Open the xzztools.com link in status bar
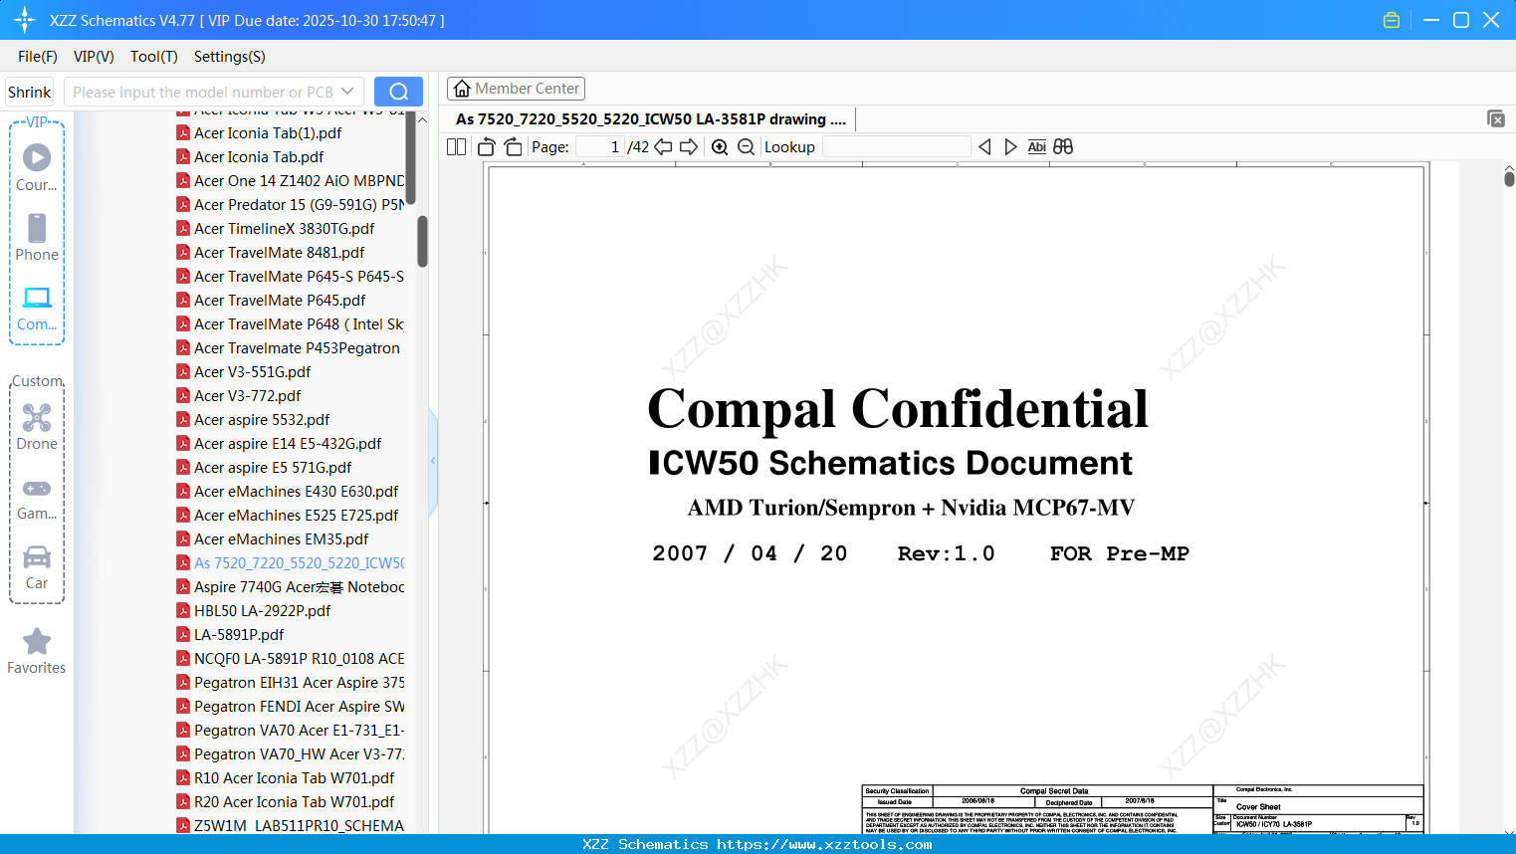The image size is (1516, 854). click(x=824, y=844)
